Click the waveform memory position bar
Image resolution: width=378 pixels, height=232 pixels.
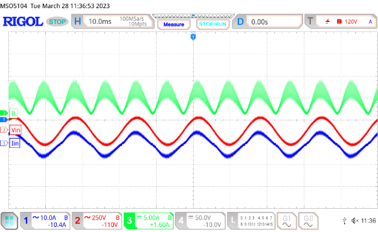point(193,16)
